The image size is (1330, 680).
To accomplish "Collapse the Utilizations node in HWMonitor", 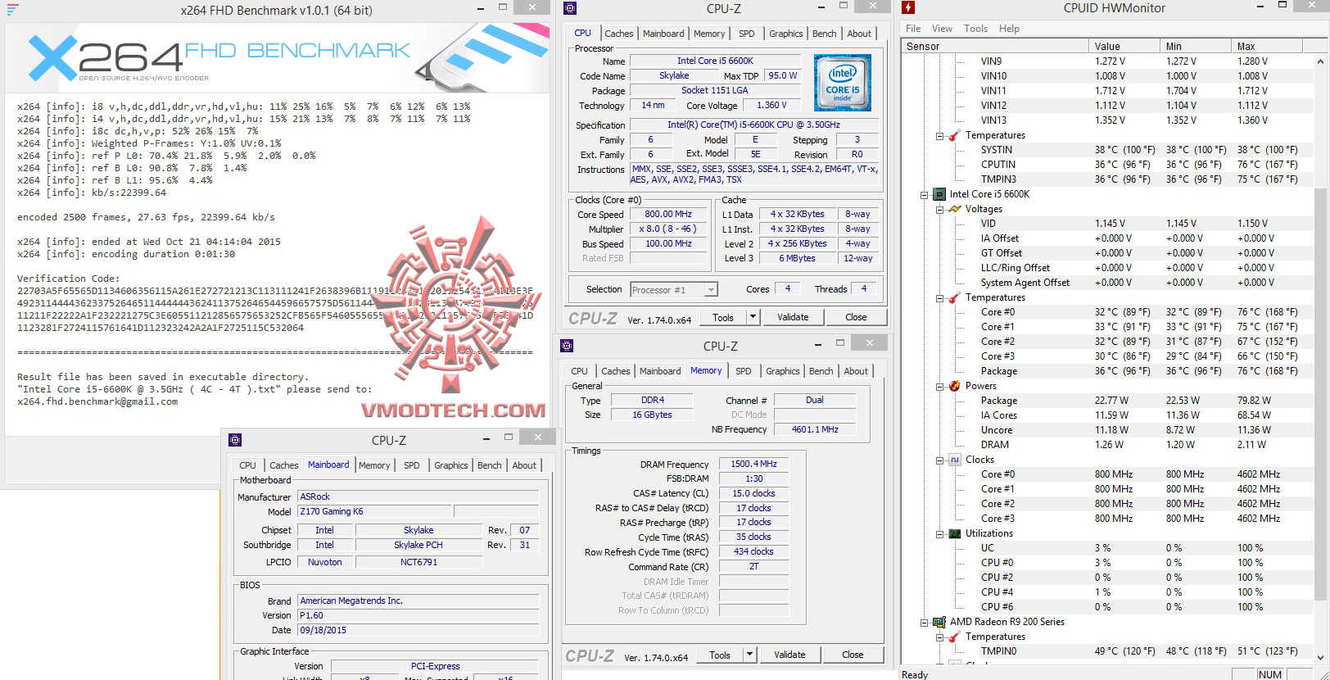I will point(939,534).
